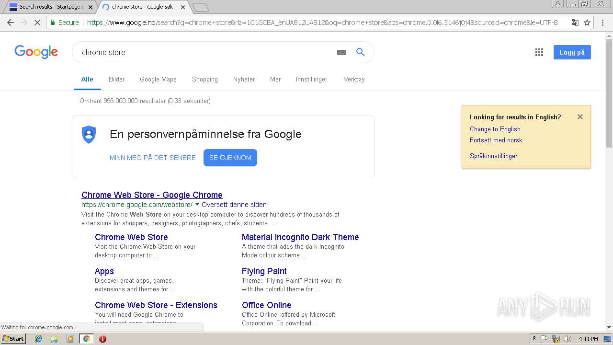Open File Explorer folder in taskbar
Image resolution: width=613 pixels, height=345 pixels.
[54, 339]
